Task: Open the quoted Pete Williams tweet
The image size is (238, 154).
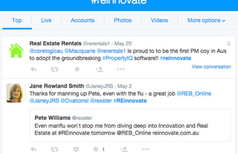Action: (x=130, y=125)
